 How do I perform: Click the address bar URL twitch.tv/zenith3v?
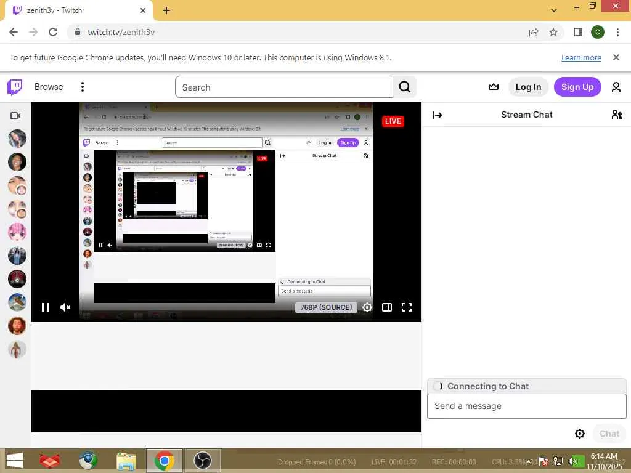(121, 32)
